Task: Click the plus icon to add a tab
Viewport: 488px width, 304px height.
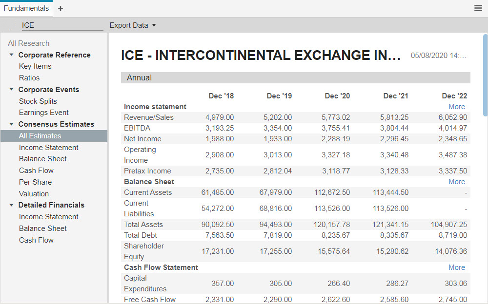Action: tap(60, 8)
